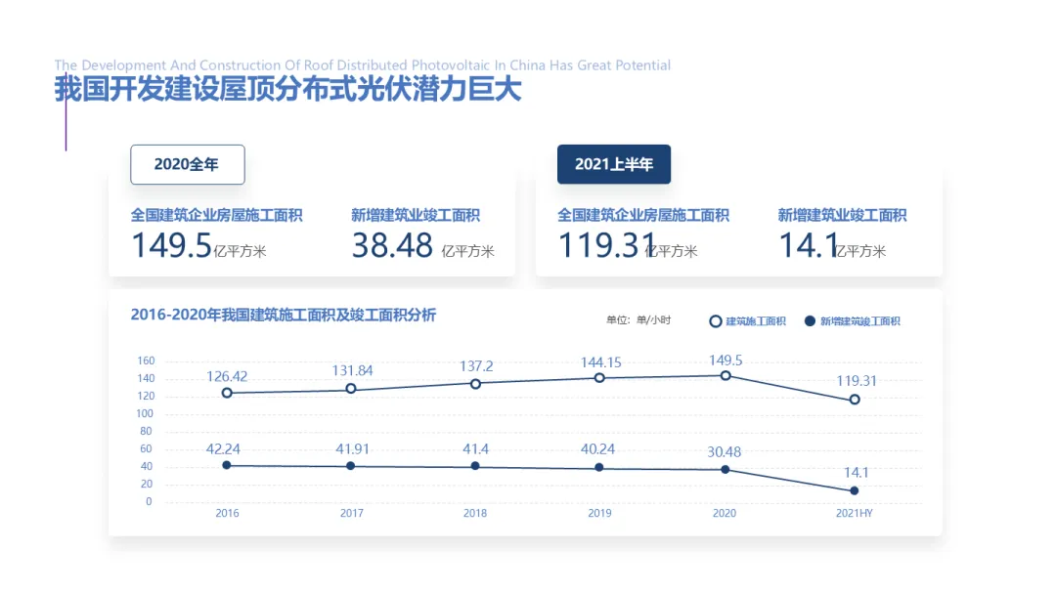Click the 38.48 value in 2020 card
Viewport: 1056px width, 594px height.
[392, 245]
